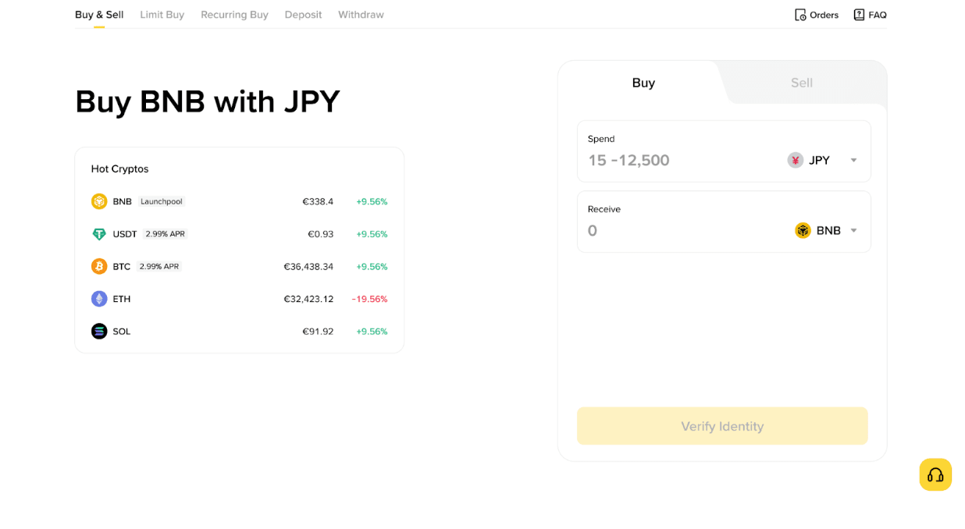This screenshot has width=965, height=529.
Task: Click the FAQ help icon
Action: pyautogui.click(x=859, y=15)
